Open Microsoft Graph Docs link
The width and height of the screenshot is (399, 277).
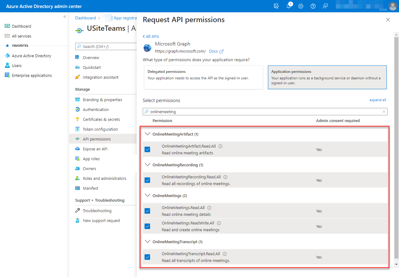(216, 51)
